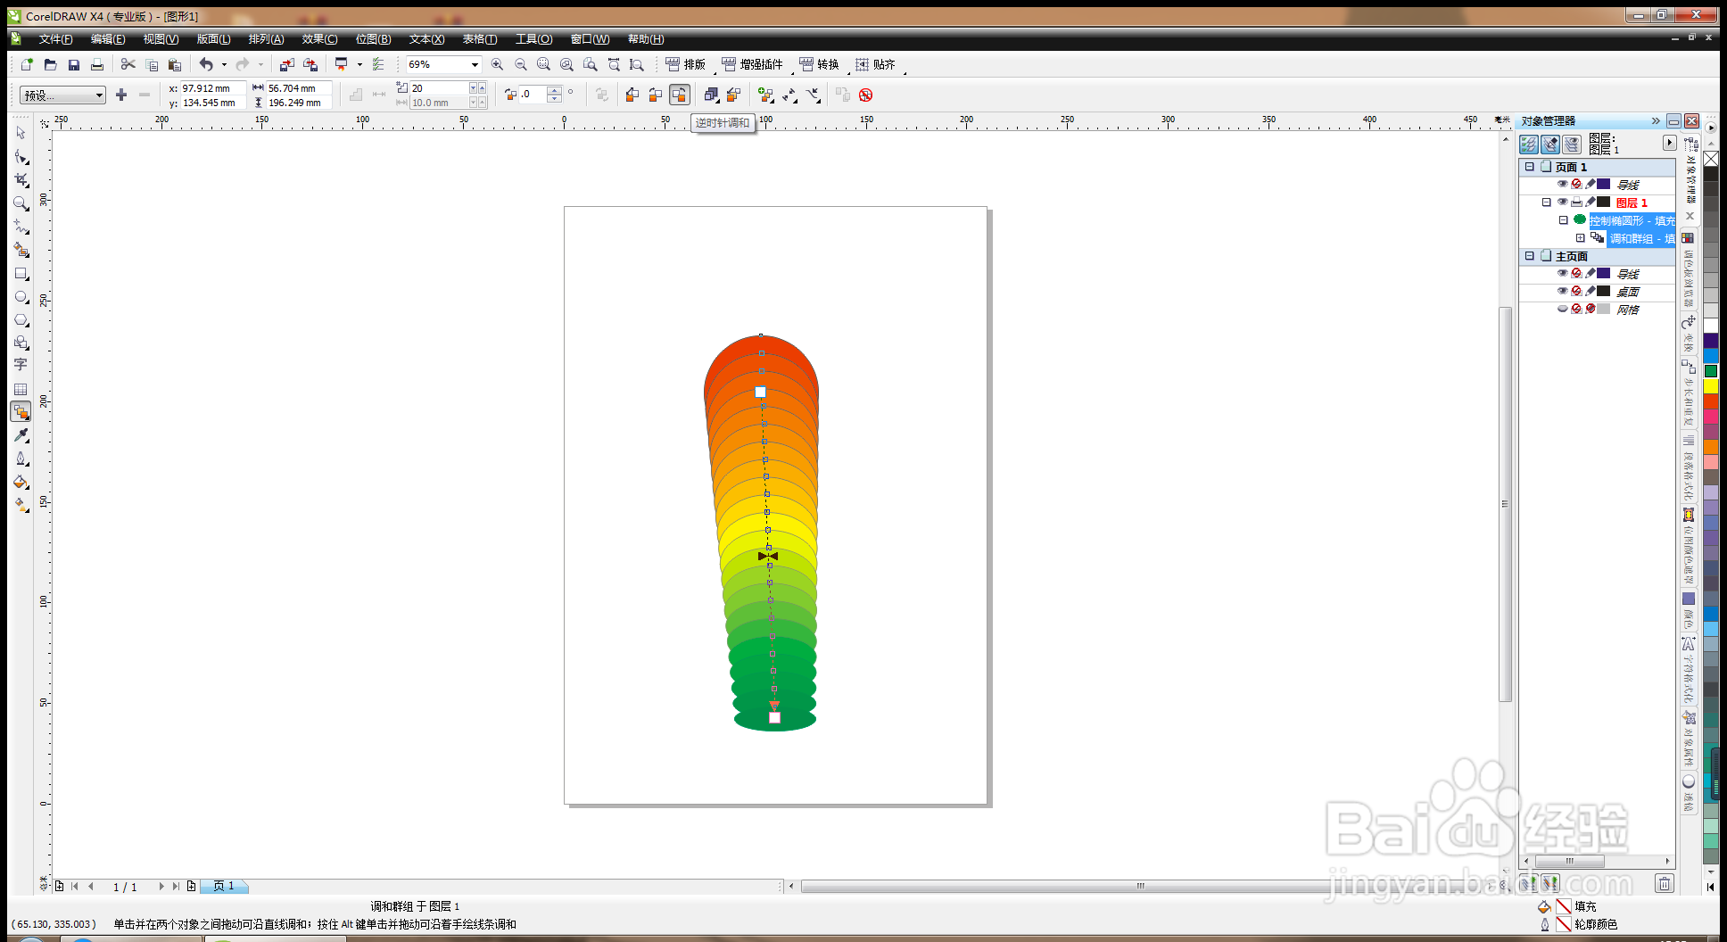
Task: Open the Undo history dropdown arrow
Action: pyautogui.click(x=224, y=64)
